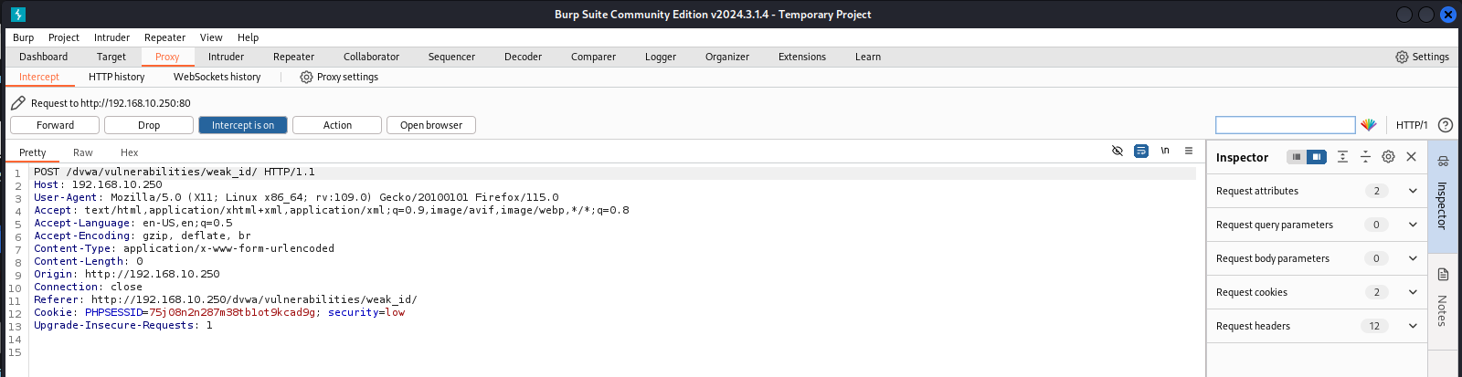
Task: Expand all Inspector sections
Action: [1342, 157]
